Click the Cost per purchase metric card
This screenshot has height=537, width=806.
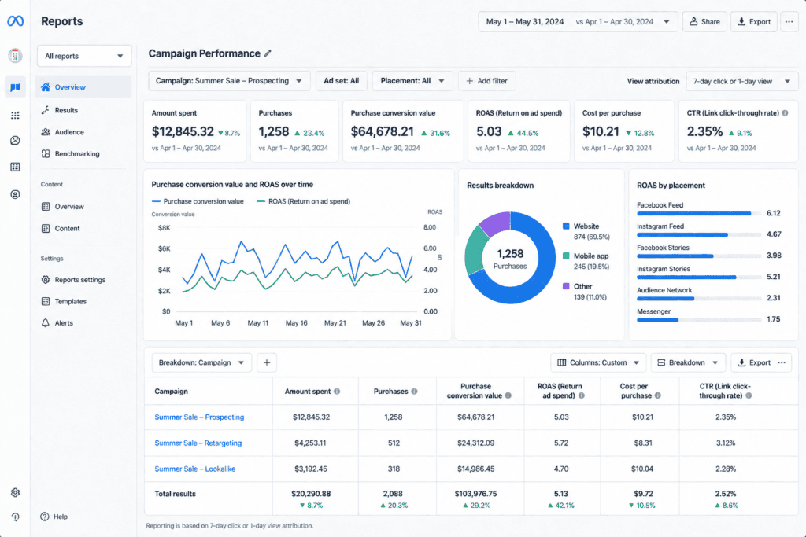[624, 131]
